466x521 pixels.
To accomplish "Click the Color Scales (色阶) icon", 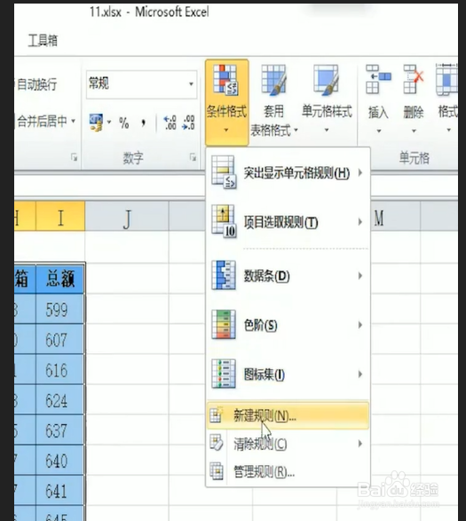I will pos(224,325).
